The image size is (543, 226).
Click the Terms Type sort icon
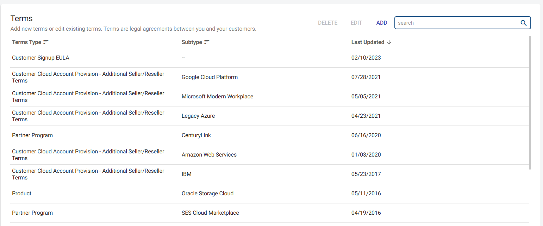click(x=46, y=42)
